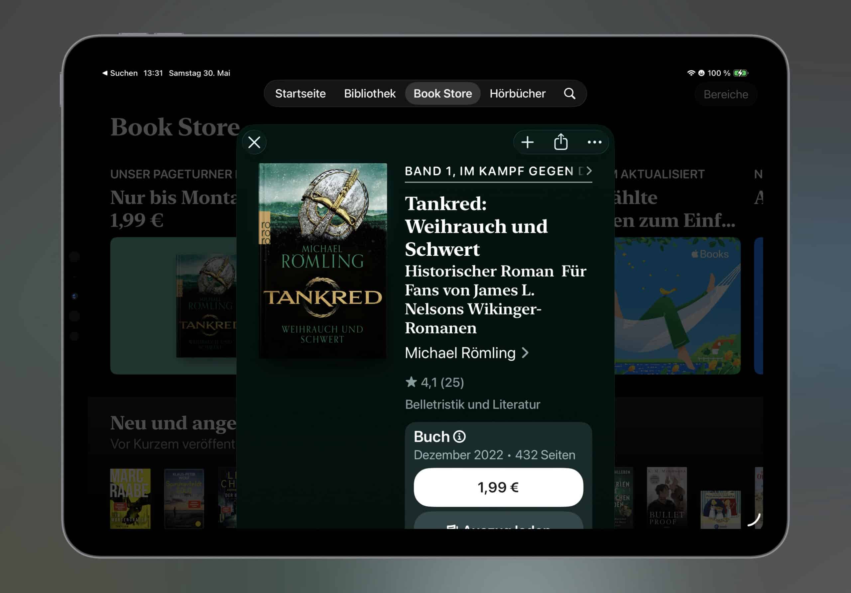Screen dimensions: 851x593
Task: Select the Book Store tab
Action: pyautogui.click(x=442, y=94)
